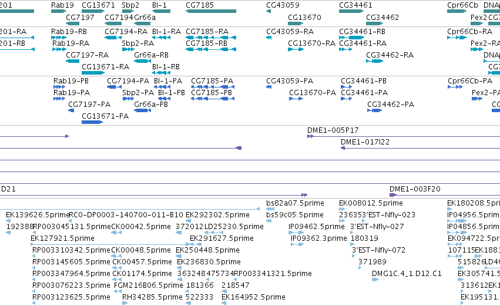This screenshot has height=306, width=500.
Task: Select CG13670-PA protein label
Action: (x=313, y=93)
